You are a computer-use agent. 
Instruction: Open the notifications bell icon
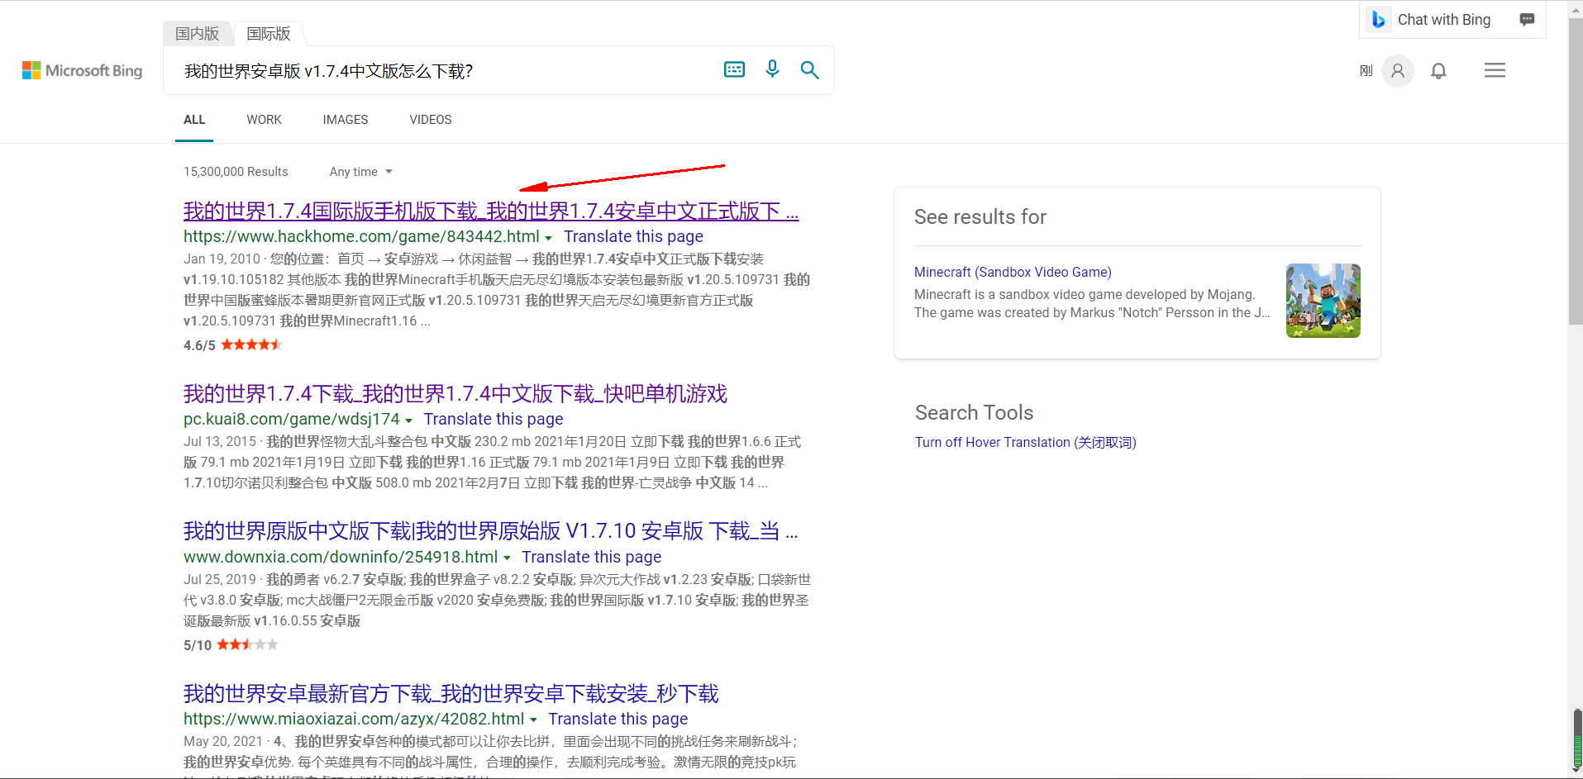1439,71
